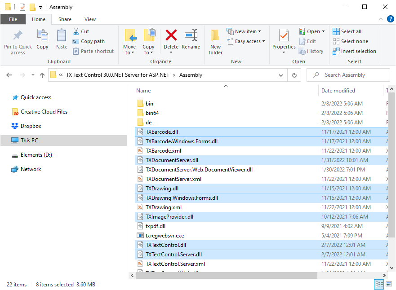This screenshot has height=290, width=396.
Task: Navigate Back with the left arrow
Action: (x=9, y=75)
